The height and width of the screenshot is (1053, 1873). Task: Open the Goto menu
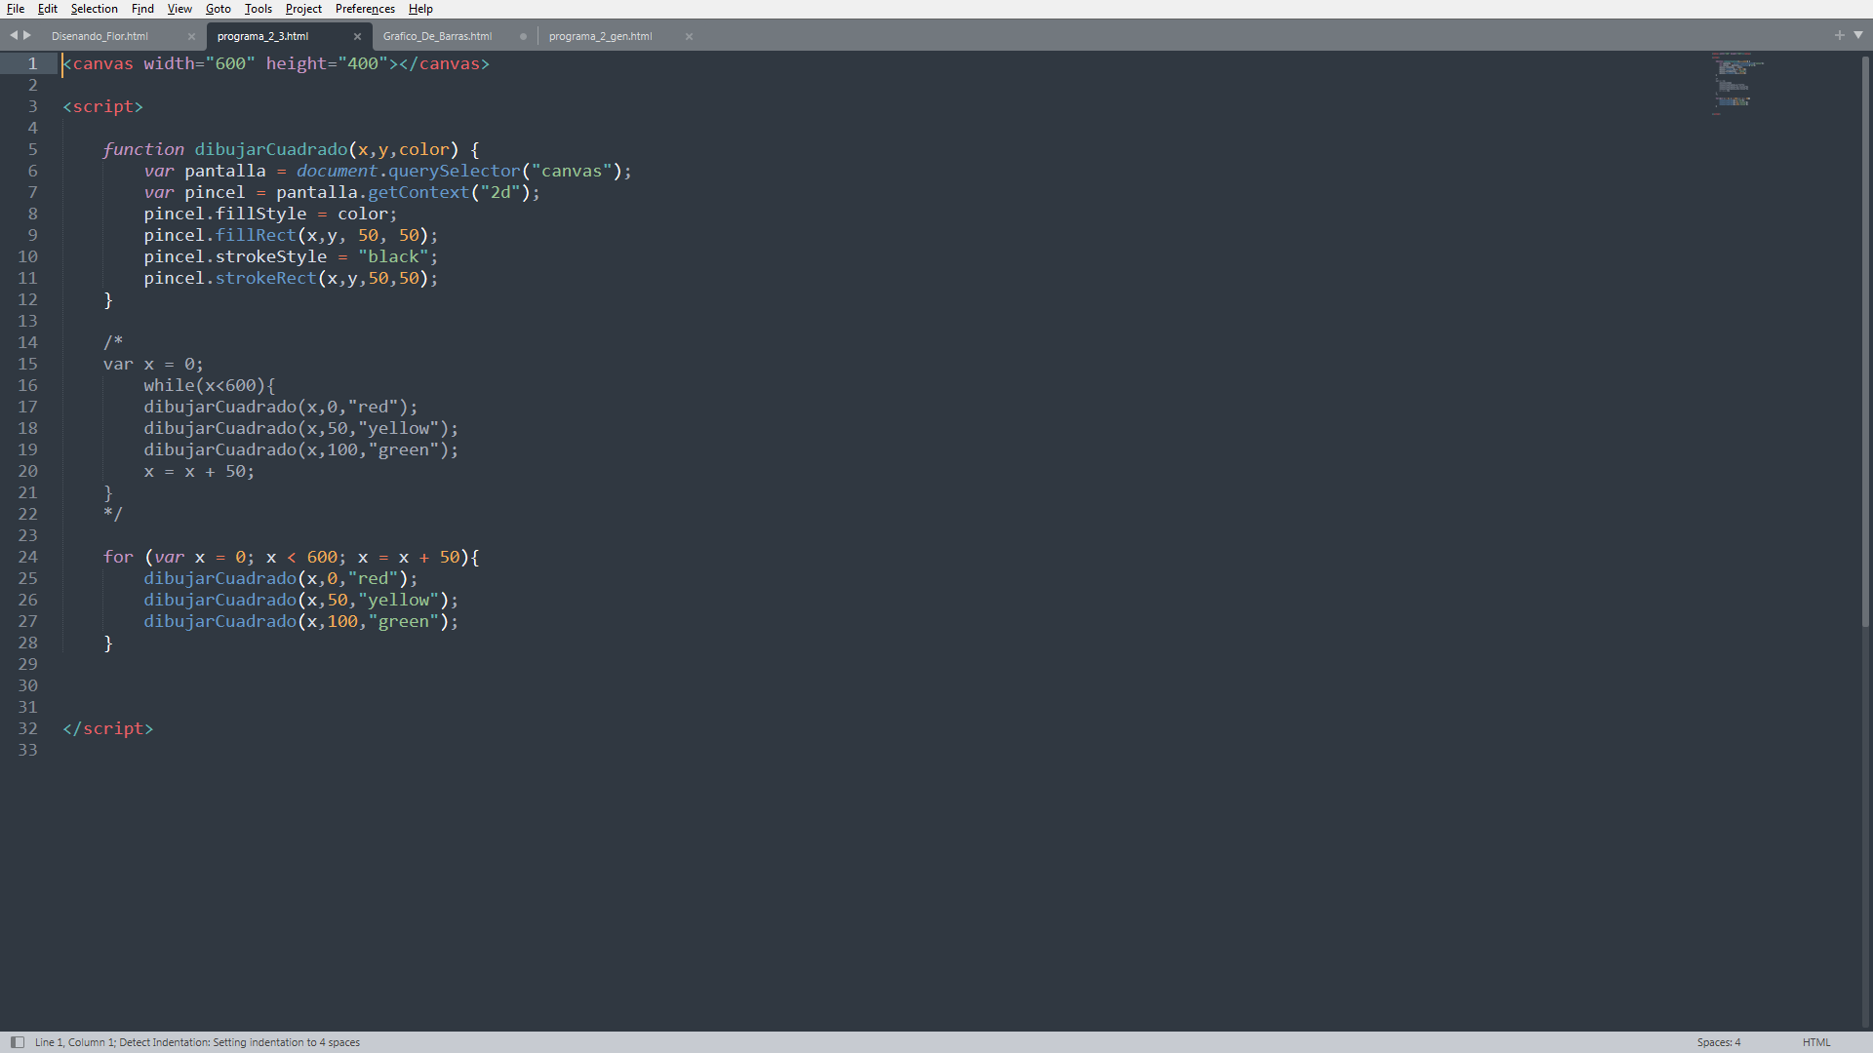click(218, 9)
